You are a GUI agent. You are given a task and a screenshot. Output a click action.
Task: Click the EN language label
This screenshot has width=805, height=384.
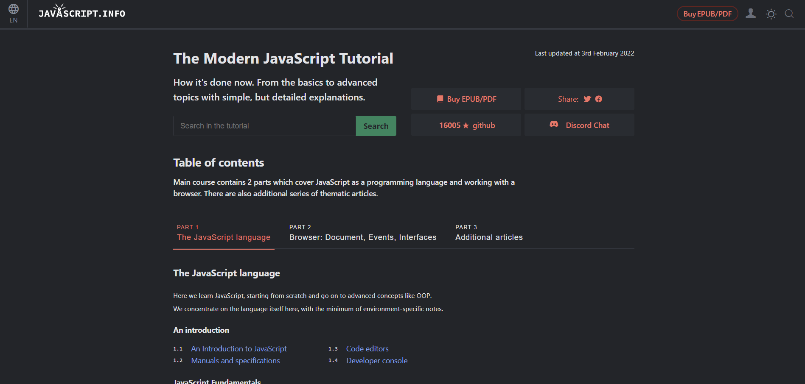(x=14, y=20)
